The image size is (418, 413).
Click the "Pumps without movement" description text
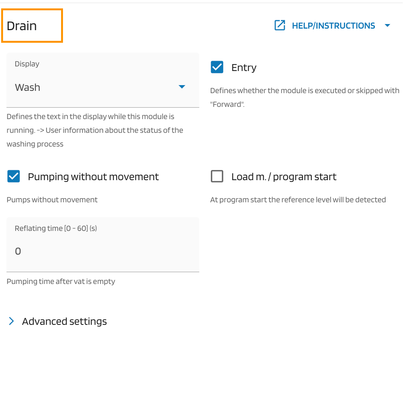click(x=52, y=200)
